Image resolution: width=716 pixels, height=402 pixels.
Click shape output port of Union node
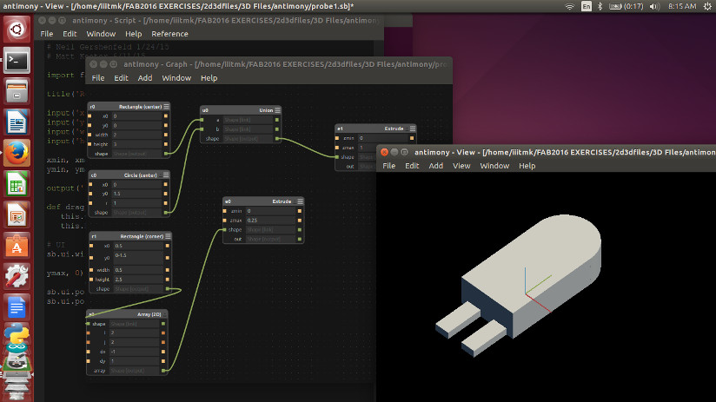[277, 139]
